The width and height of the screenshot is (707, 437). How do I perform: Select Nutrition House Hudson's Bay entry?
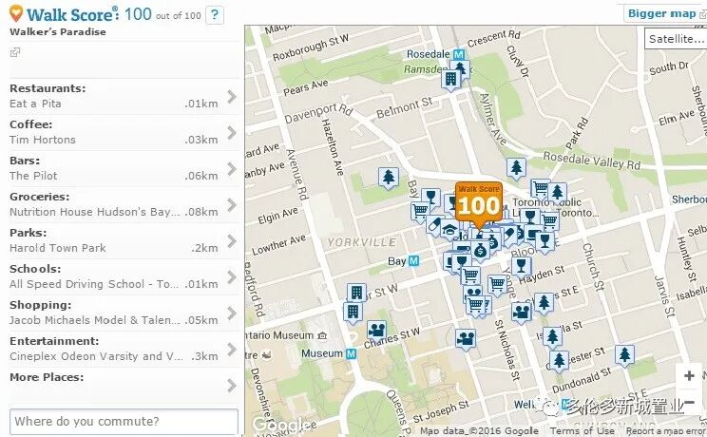tap(95, 212)
